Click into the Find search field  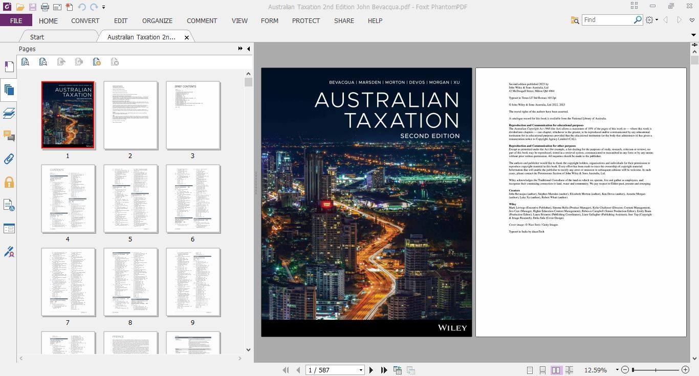[607, 20]
